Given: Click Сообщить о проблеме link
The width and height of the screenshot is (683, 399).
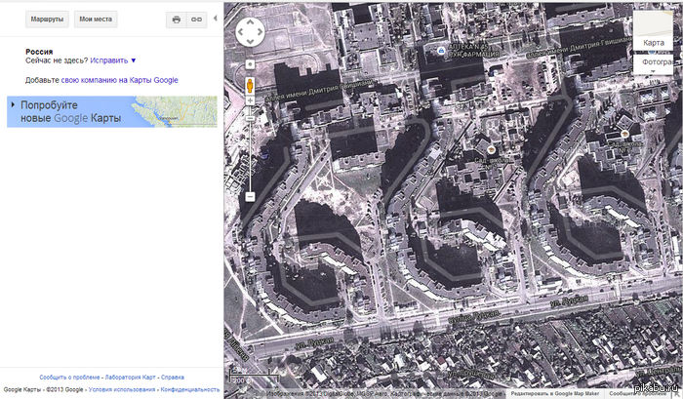Looking at the screenshot, I should pyautogui.click(x=69, y=377).
